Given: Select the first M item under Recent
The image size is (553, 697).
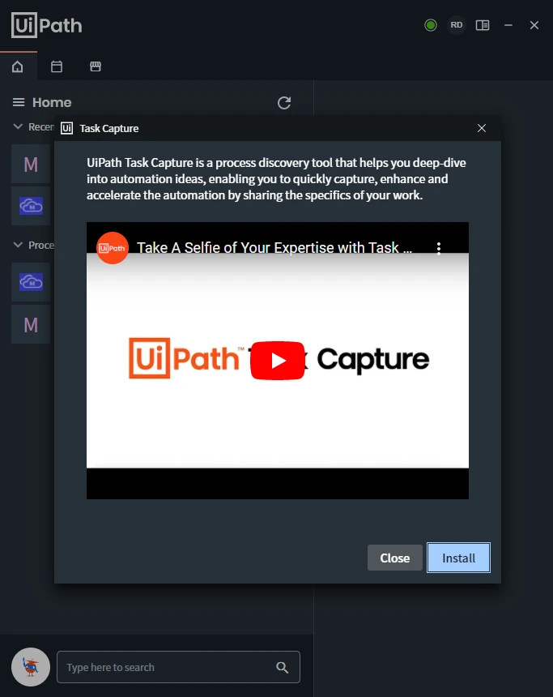Looking at the screenshot, I should [x=31, y=164].
